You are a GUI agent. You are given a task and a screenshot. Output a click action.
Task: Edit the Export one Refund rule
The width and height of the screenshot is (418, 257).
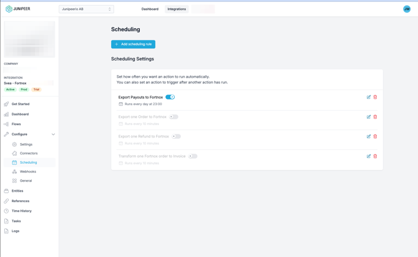coord(369,136)
